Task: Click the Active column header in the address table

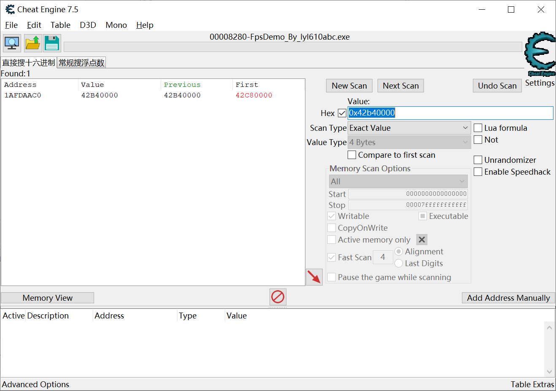Action: (x=13, y=315)
